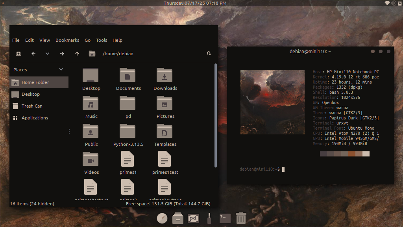Open a new tab using the toolbar icon
Viewport: 403px width, 227px height.
point(18,54)
